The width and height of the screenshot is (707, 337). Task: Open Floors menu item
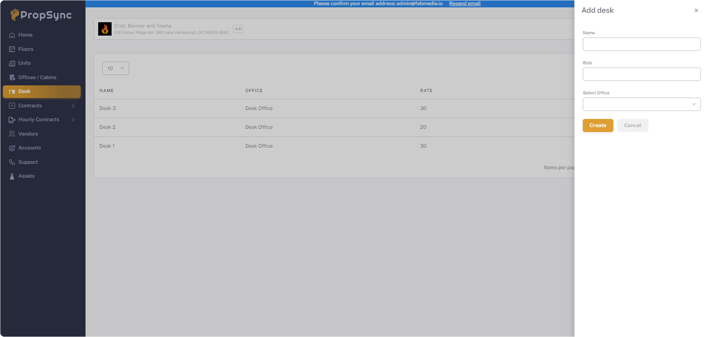(x=26, y=49)
